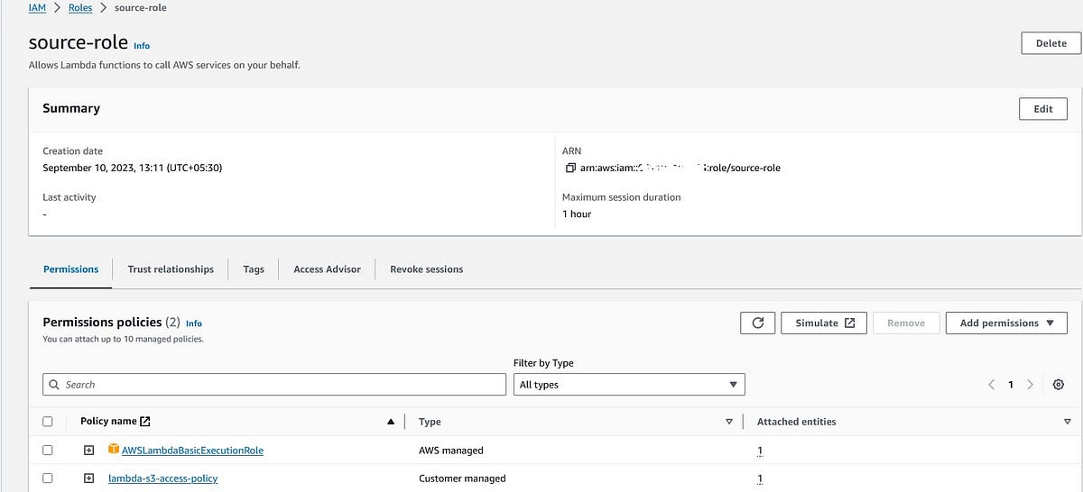Expand the AWSLambdaBasicExecutionRole policy row
Screen dimensions: 1083x492
pos(88,451)
